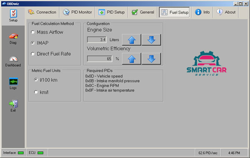Close the OBDwiz window
Image resolution: width=250 pixels, height=158 pixels.
pyautogui.click(x=246, y=4)
